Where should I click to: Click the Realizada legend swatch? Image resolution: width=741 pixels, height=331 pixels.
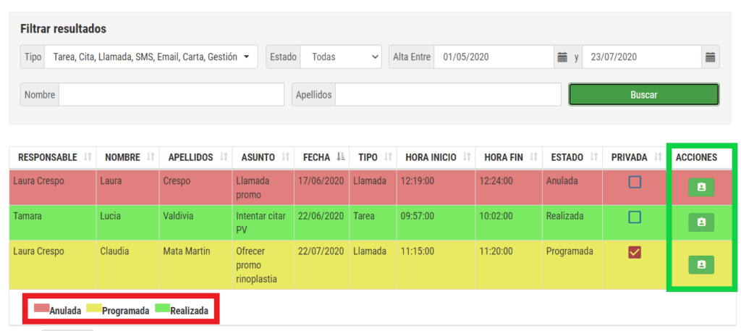pyautogui.click(x=162, y=309)
